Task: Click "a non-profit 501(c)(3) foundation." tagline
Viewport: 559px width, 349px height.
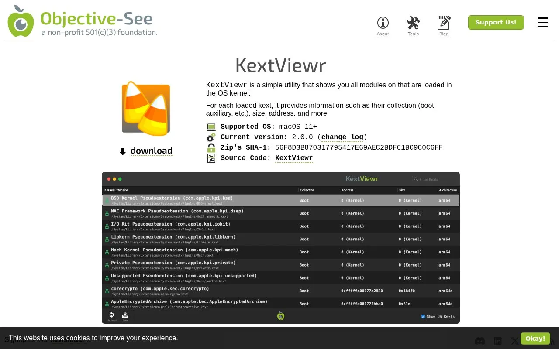Action: [x=100, y=32]
